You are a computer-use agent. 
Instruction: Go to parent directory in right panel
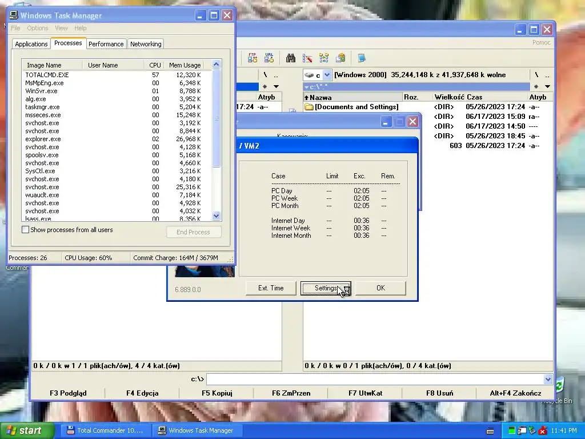(547, 75)
